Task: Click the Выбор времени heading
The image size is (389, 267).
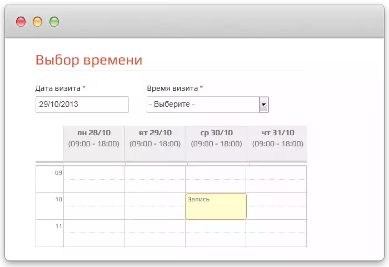Action: (x=89, y=60)
